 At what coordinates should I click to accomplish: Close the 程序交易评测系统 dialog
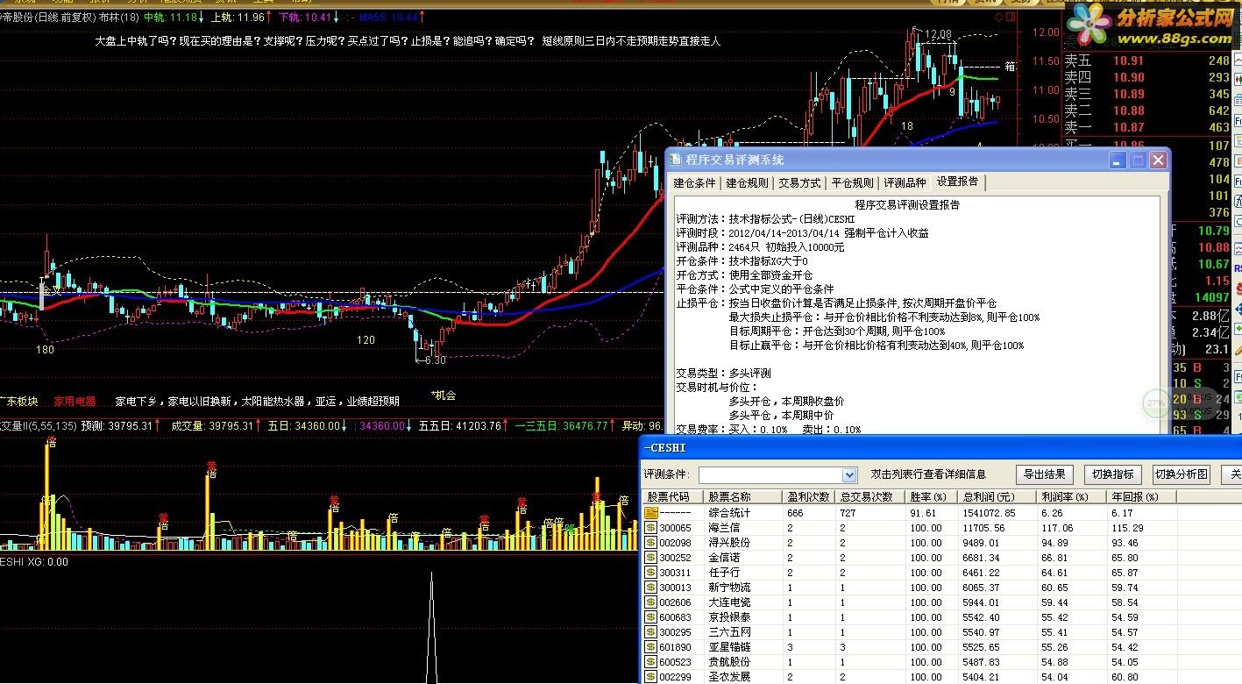point(1158,160)
